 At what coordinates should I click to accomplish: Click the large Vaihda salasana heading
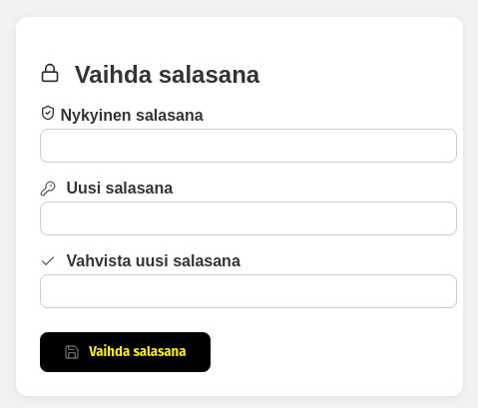pos(167,75)
